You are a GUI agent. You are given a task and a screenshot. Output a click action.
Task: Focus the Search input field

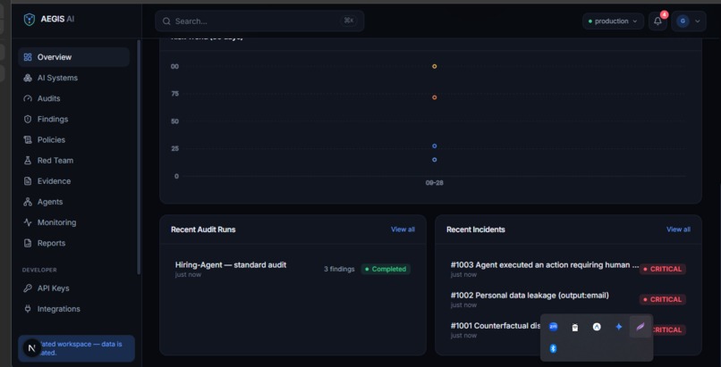click(259, 21)
